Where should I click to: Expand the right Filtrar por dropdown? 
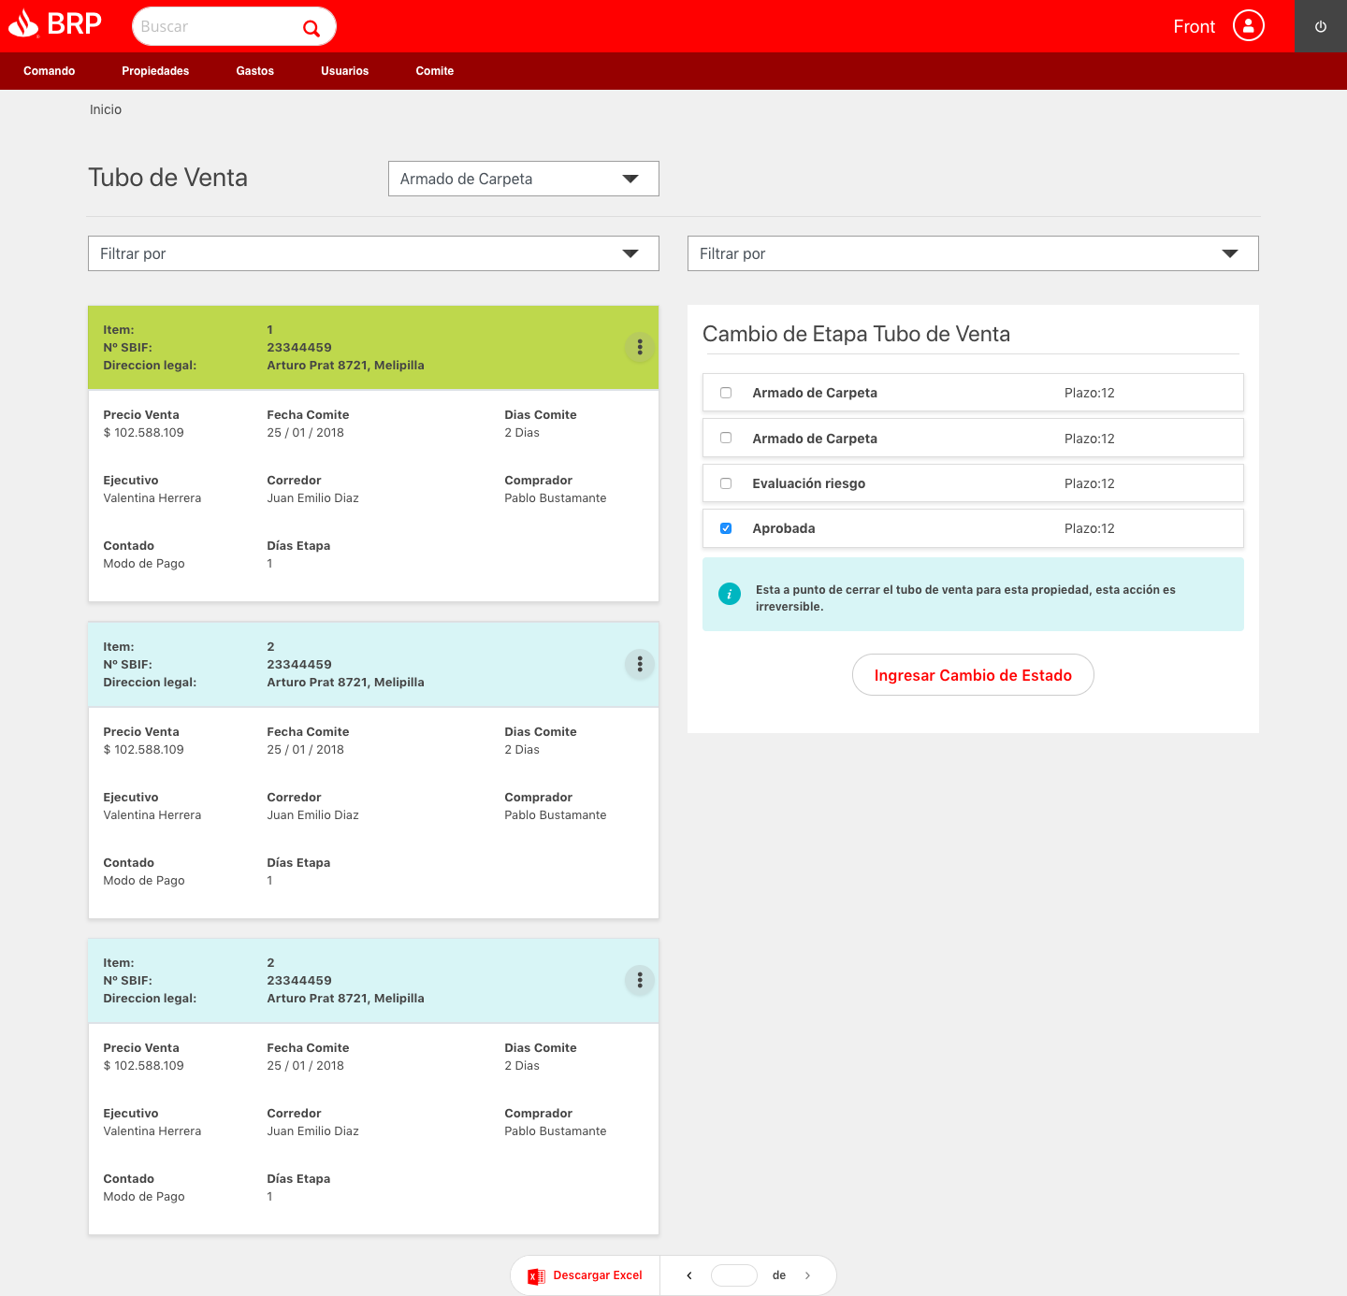(973, 253)
